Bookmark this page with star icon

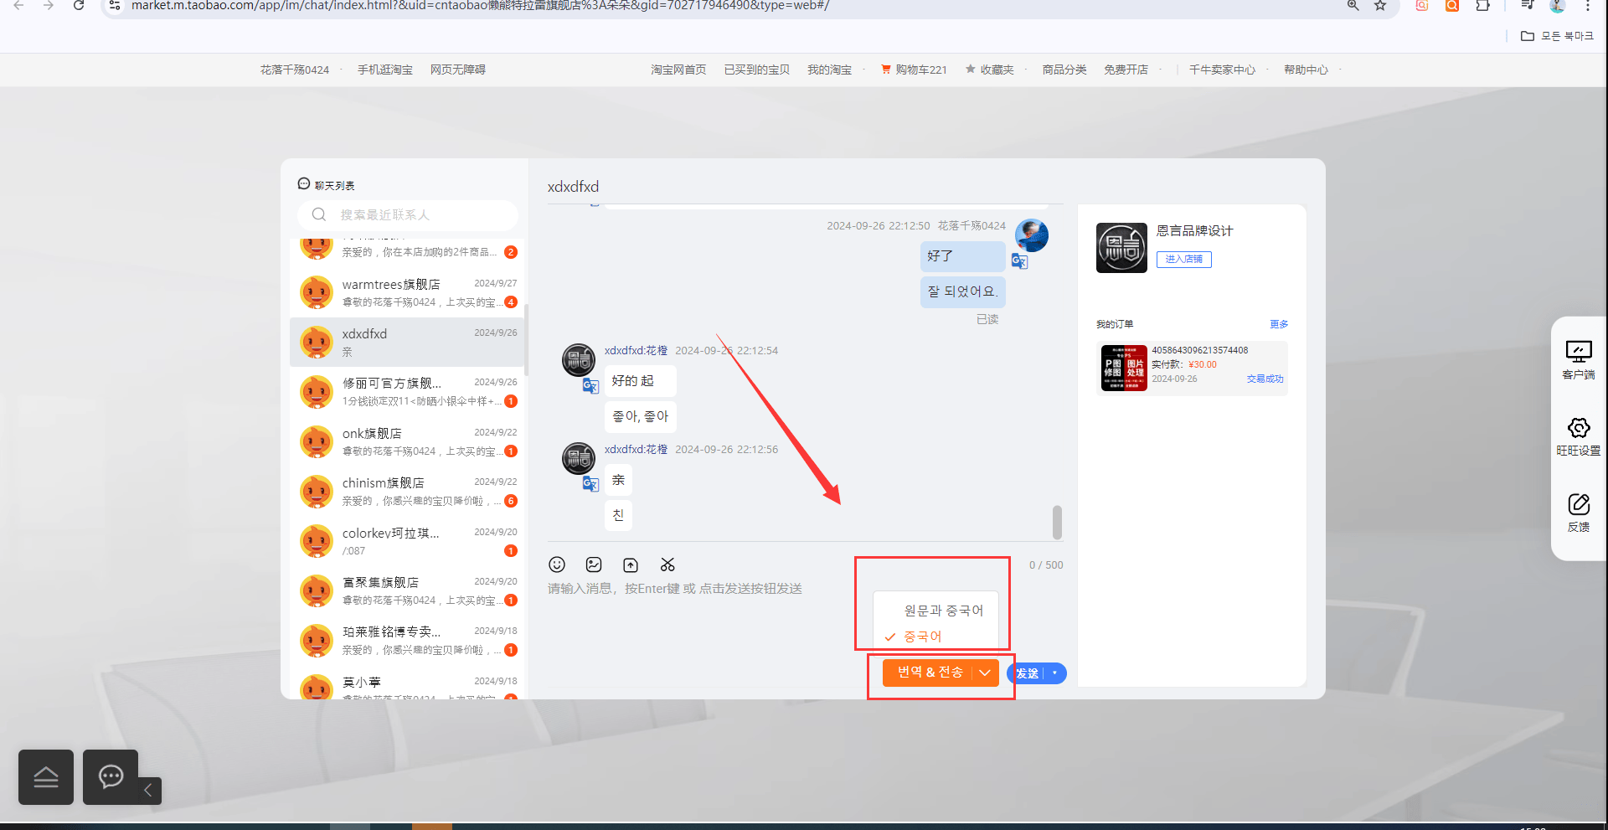click(1380, 5)
